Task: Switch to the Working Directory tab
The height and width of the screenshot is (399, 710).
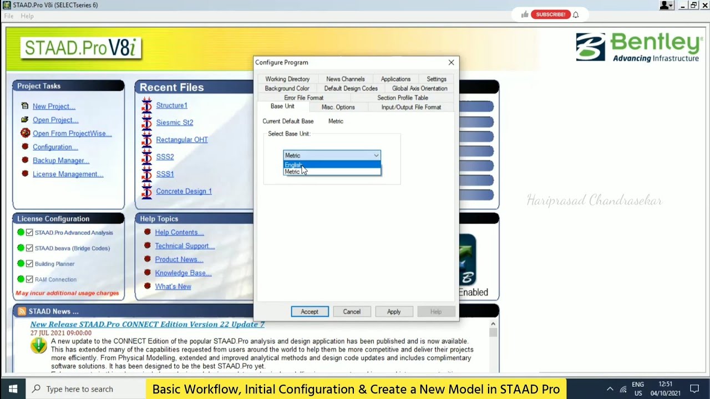Action: (287, 79)
